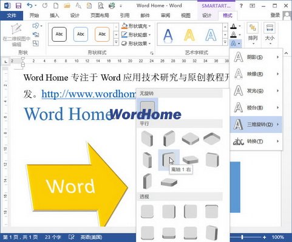The height and width of the screenshot is (242, 292).
Task: Click the zoom in plus button
Action: coord(264,237)
